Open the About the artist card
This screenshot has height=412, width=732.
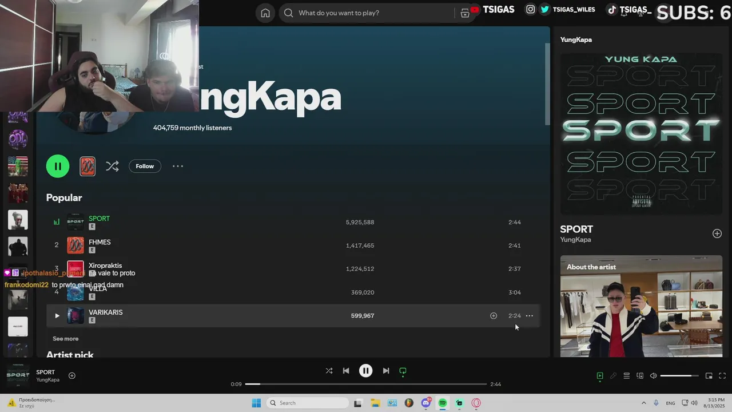(641, 306)
